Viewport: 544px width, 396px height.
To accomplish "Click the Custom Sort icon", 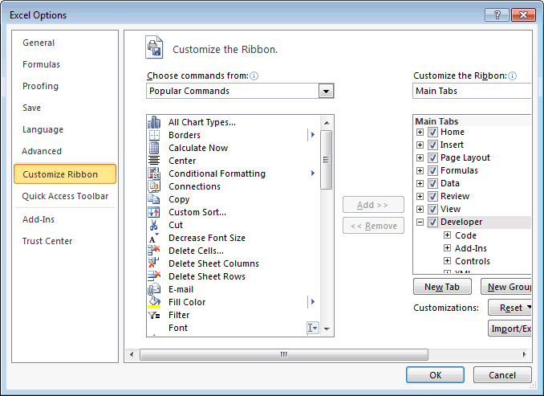I will coord(154,212).
